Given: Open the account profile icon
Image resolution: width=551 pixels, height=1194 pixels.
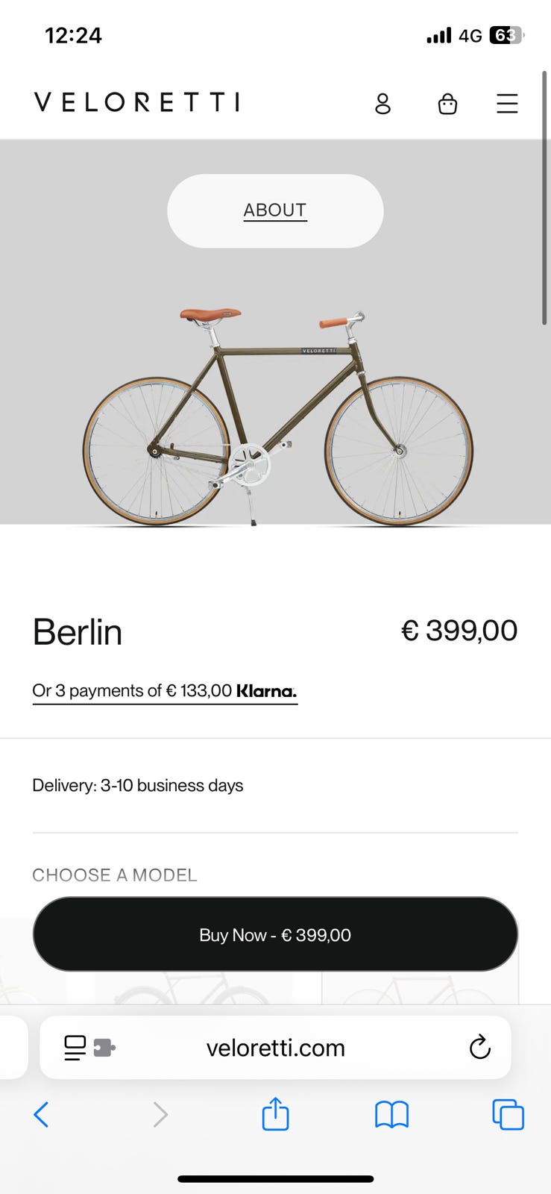Looking at the screenshot, I should pyautogui.click(x=382, y=103).
